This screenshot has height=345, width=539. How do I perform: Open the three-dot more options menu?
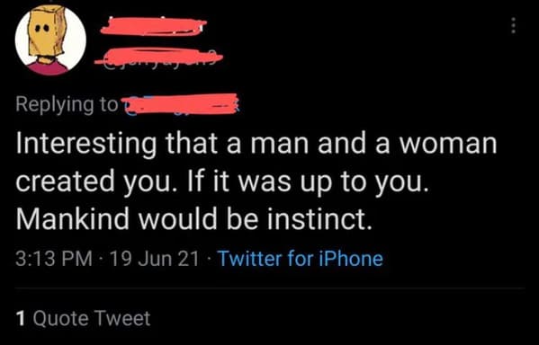pos(513,26)
